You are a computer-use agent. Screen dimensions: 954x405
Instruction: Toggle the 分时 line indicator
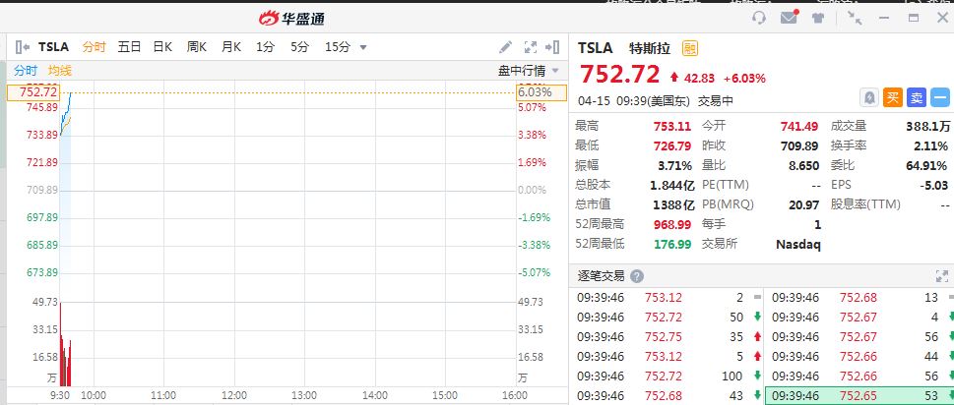(26, 71)
